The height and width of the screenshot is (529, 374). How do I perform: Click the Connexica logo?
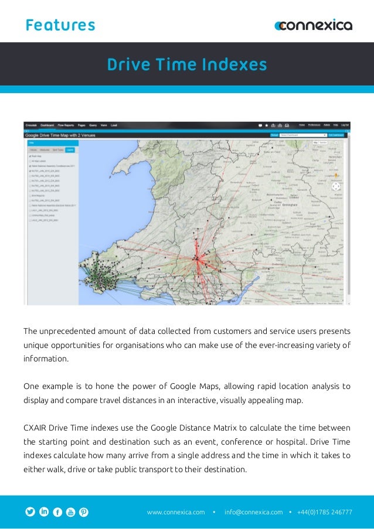tap(313, 25)
